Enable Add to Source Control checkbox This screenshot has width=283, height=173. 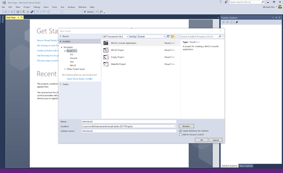[x=180, y=135]
